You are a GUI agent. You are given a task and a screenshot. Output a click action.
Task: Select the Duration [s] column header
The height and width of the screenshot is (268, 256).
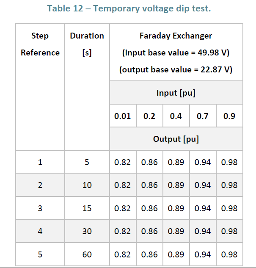(87, 44)
